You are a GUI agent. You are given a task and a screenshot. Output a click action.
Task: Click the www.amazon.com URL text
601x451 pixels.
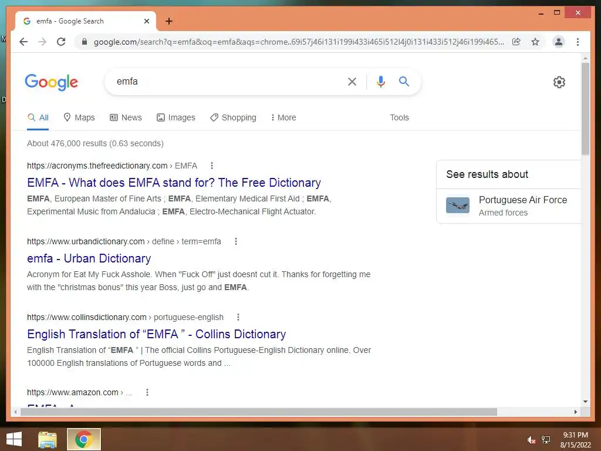(x=72, y=392)
